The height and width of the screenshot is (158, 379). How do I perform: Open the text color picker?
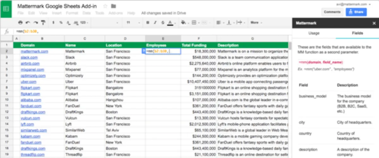171,22
